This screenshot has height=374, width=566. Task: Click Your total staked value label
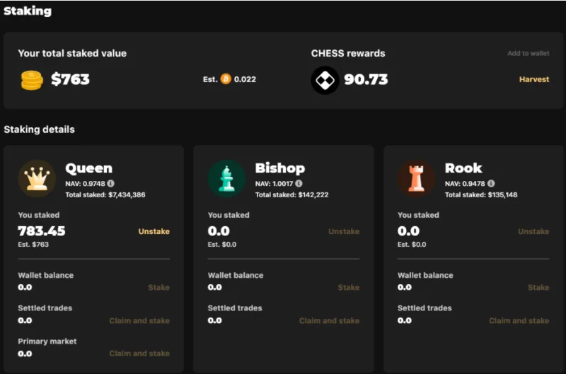(72, 53)
